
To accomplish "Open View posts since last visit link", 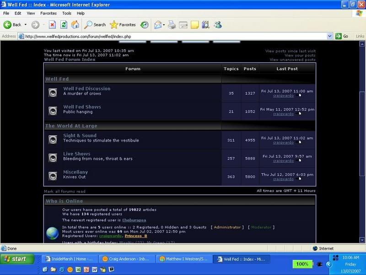I will coord(291,51).
